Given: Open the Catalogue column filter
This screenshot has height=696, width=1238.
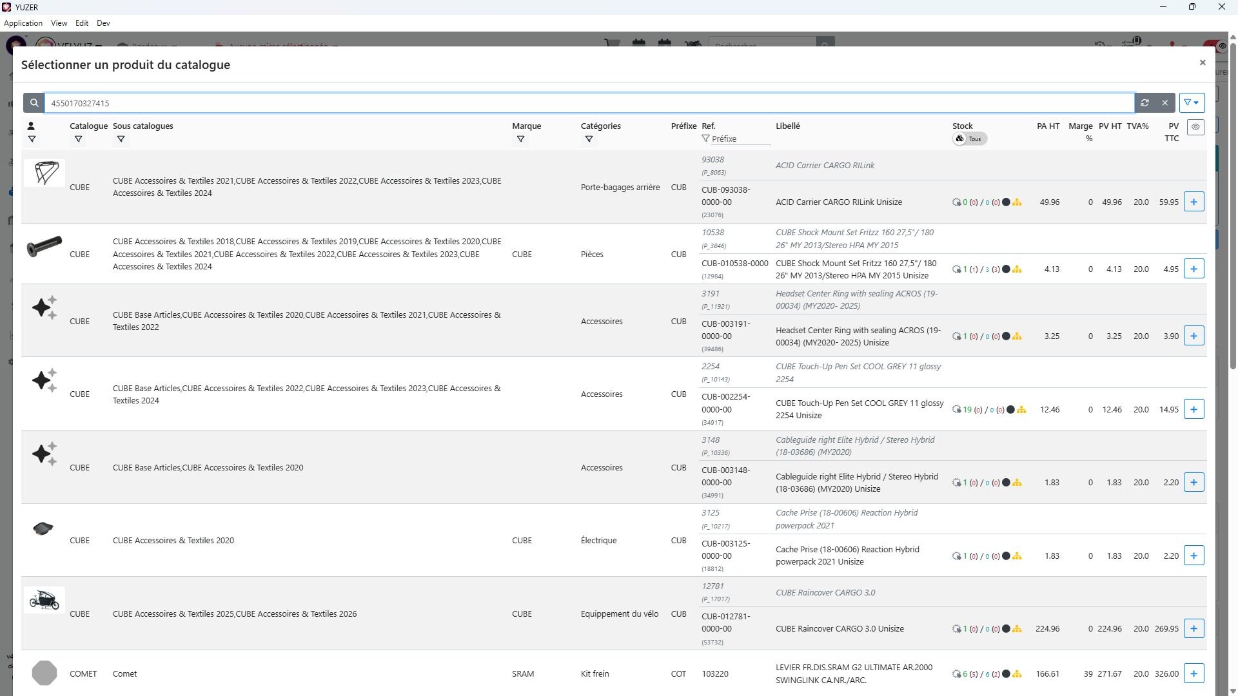Looking at the screenshot, I should (x=78, y=140).
